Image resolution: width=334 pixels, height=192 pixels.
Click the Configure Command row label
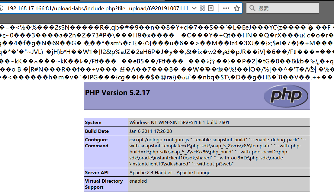coord(97,142)
